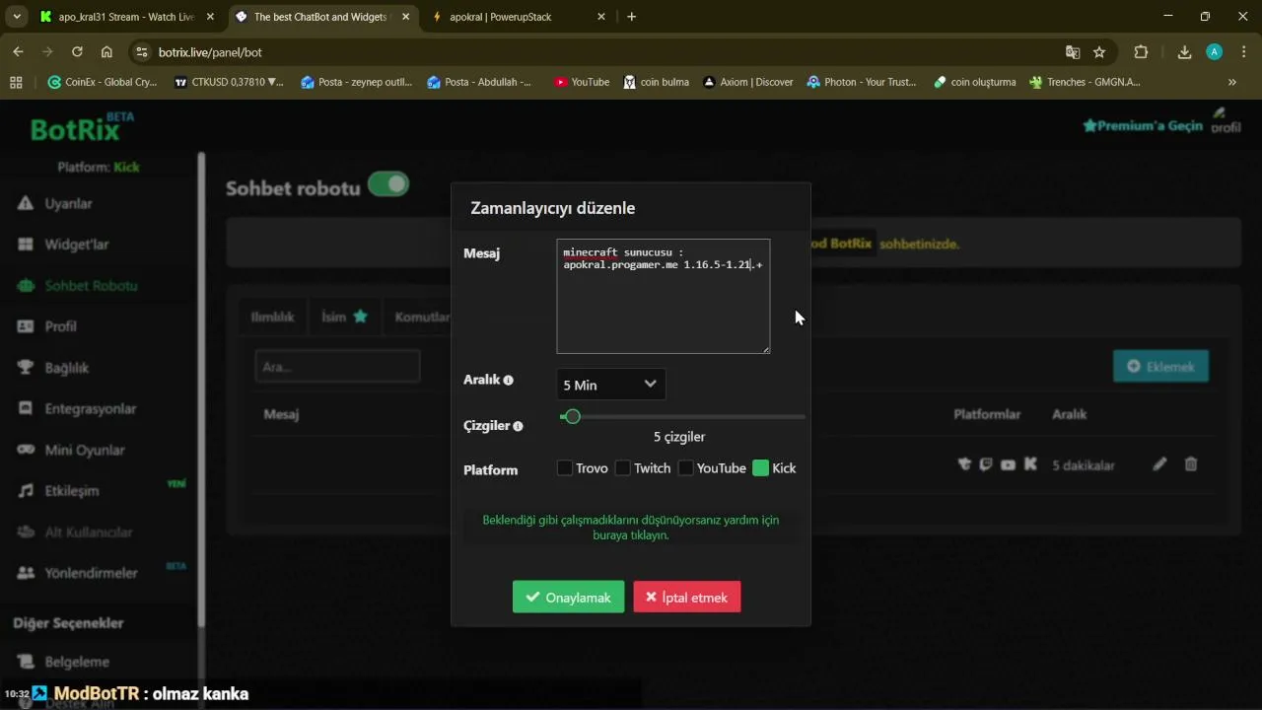Open the Uyanlar sidebar item
Image resolution: width=1262 pixels, height=710 pixels.
coord(68,203)
